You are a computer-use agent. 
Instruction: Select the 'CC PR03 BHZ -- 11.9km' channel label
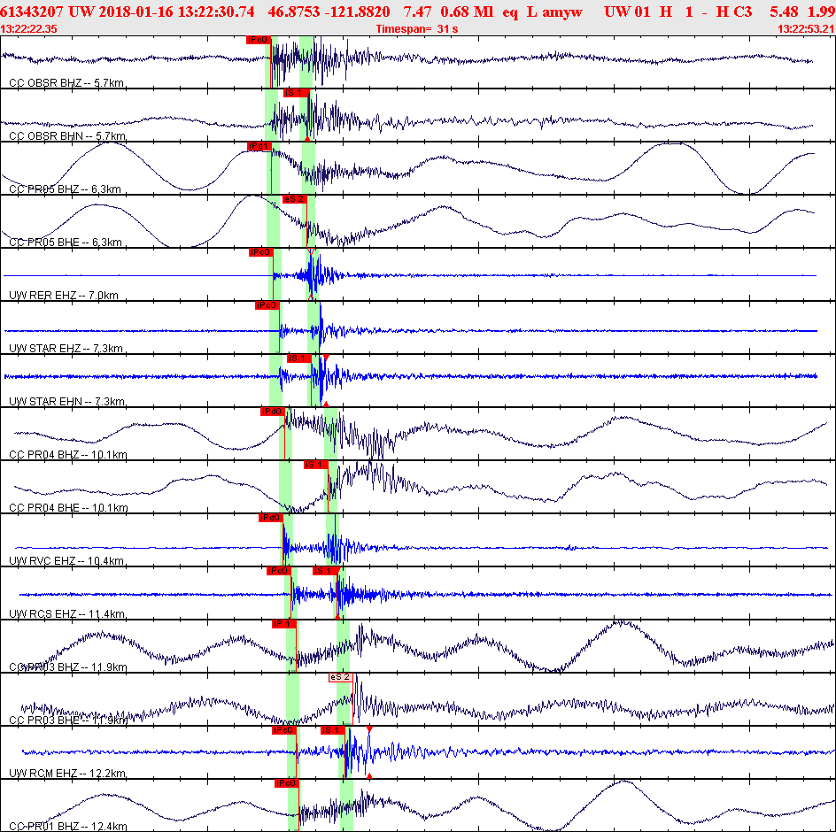coord(68,666)
